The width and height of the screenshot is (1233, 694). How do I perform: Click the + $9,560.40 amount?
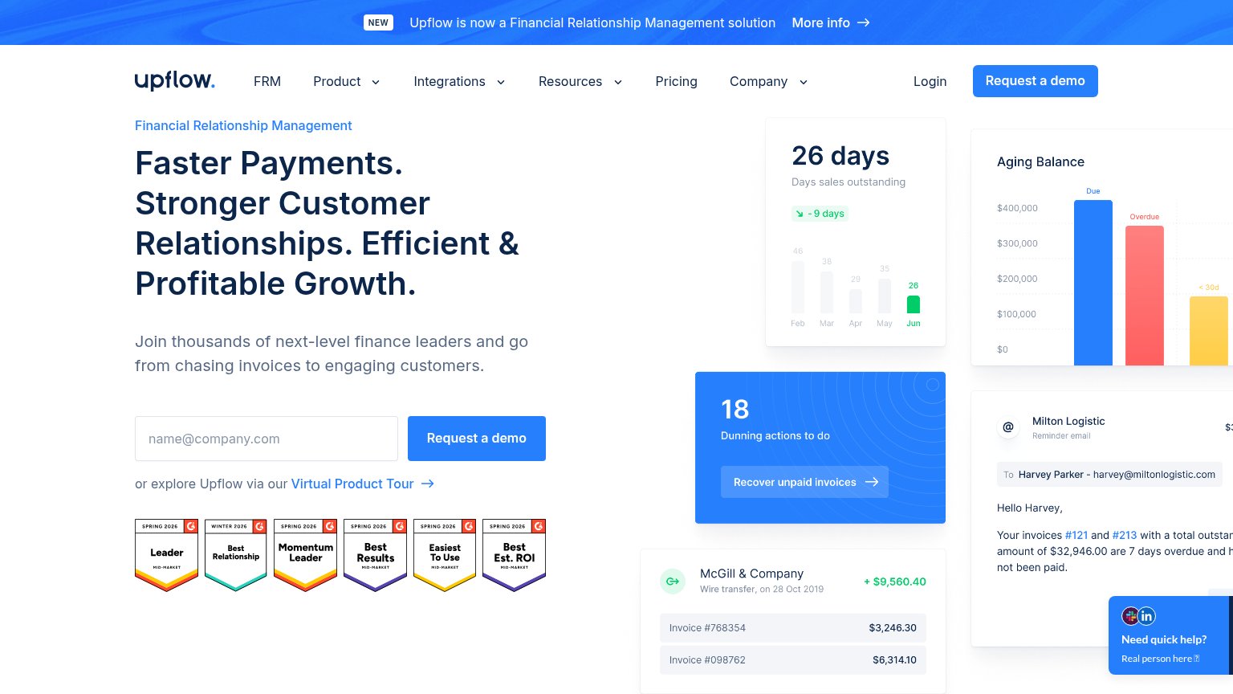click(x=895, y=582)
